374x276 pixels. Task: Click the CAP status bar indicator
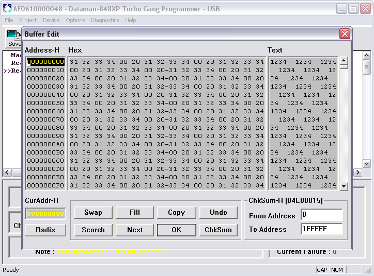(322, 270)
